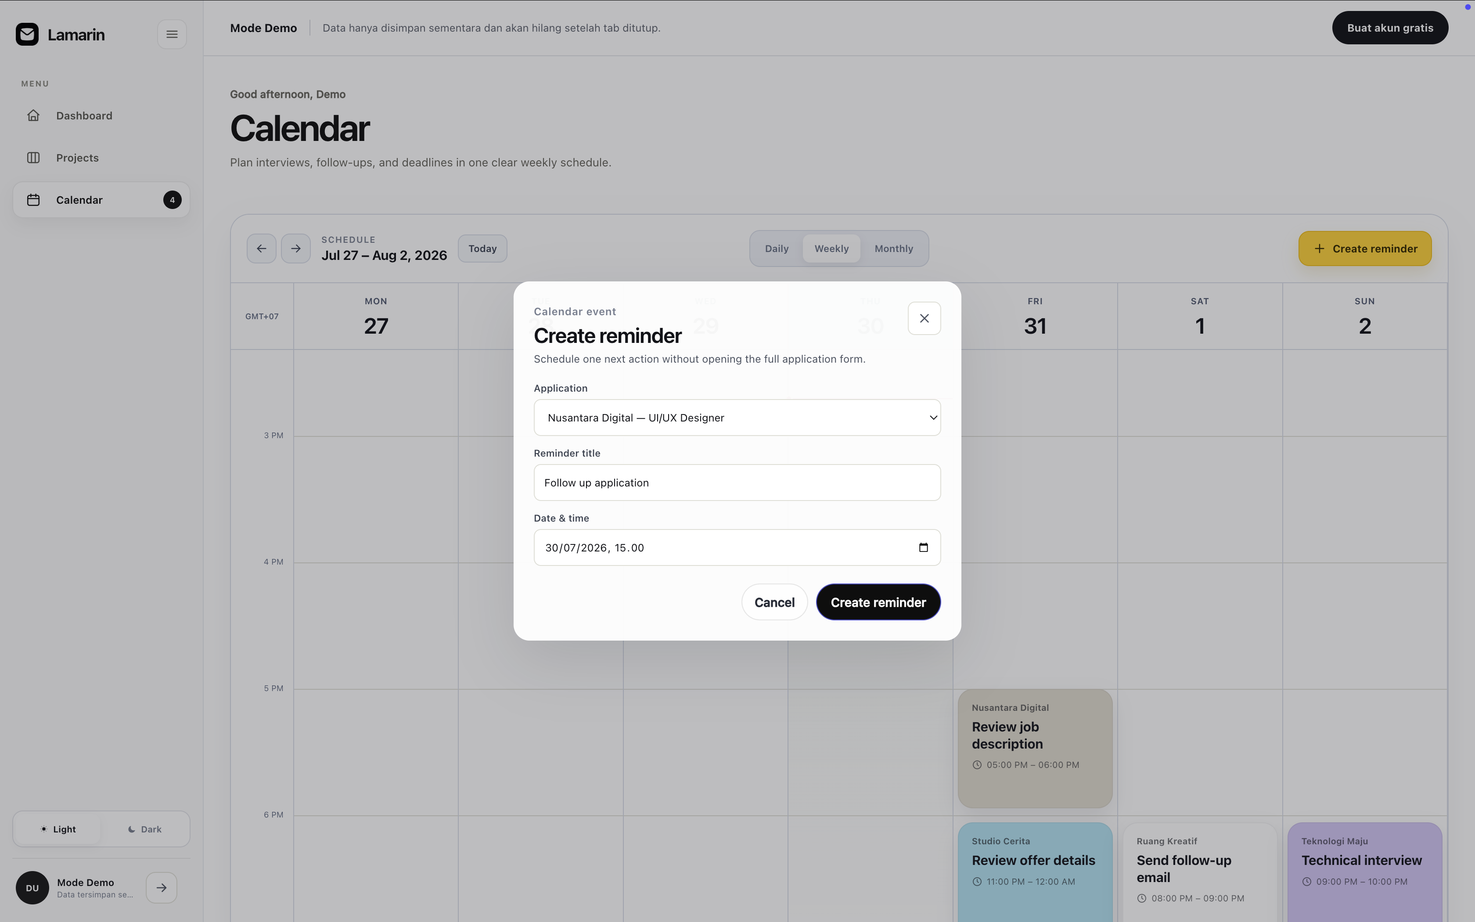Click clock icon on Technical interview
Image resolution: width=1475 pixels, height=922 pixels.
click(x=1307, y=881)
